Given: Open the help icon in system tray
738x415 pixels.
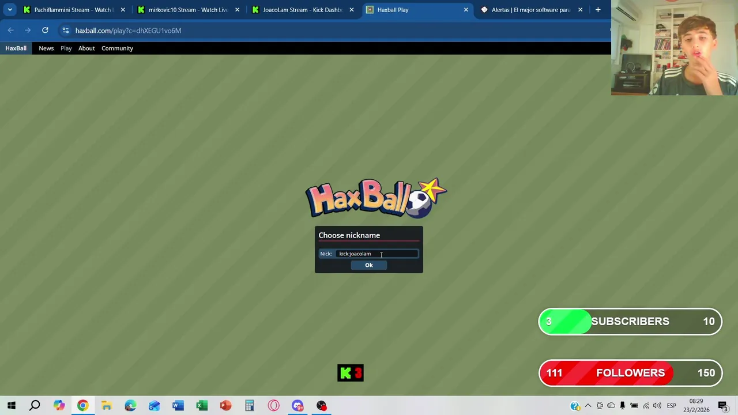Looking at the screenshot, I should coord(575,406).
